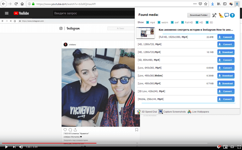
Task: Save page to Pocket icon
Action: (200, 4)
